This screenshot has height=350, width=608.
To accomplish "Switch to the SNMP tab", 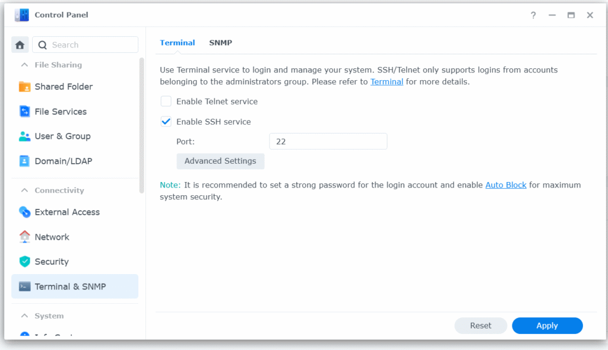I will 220,43.
